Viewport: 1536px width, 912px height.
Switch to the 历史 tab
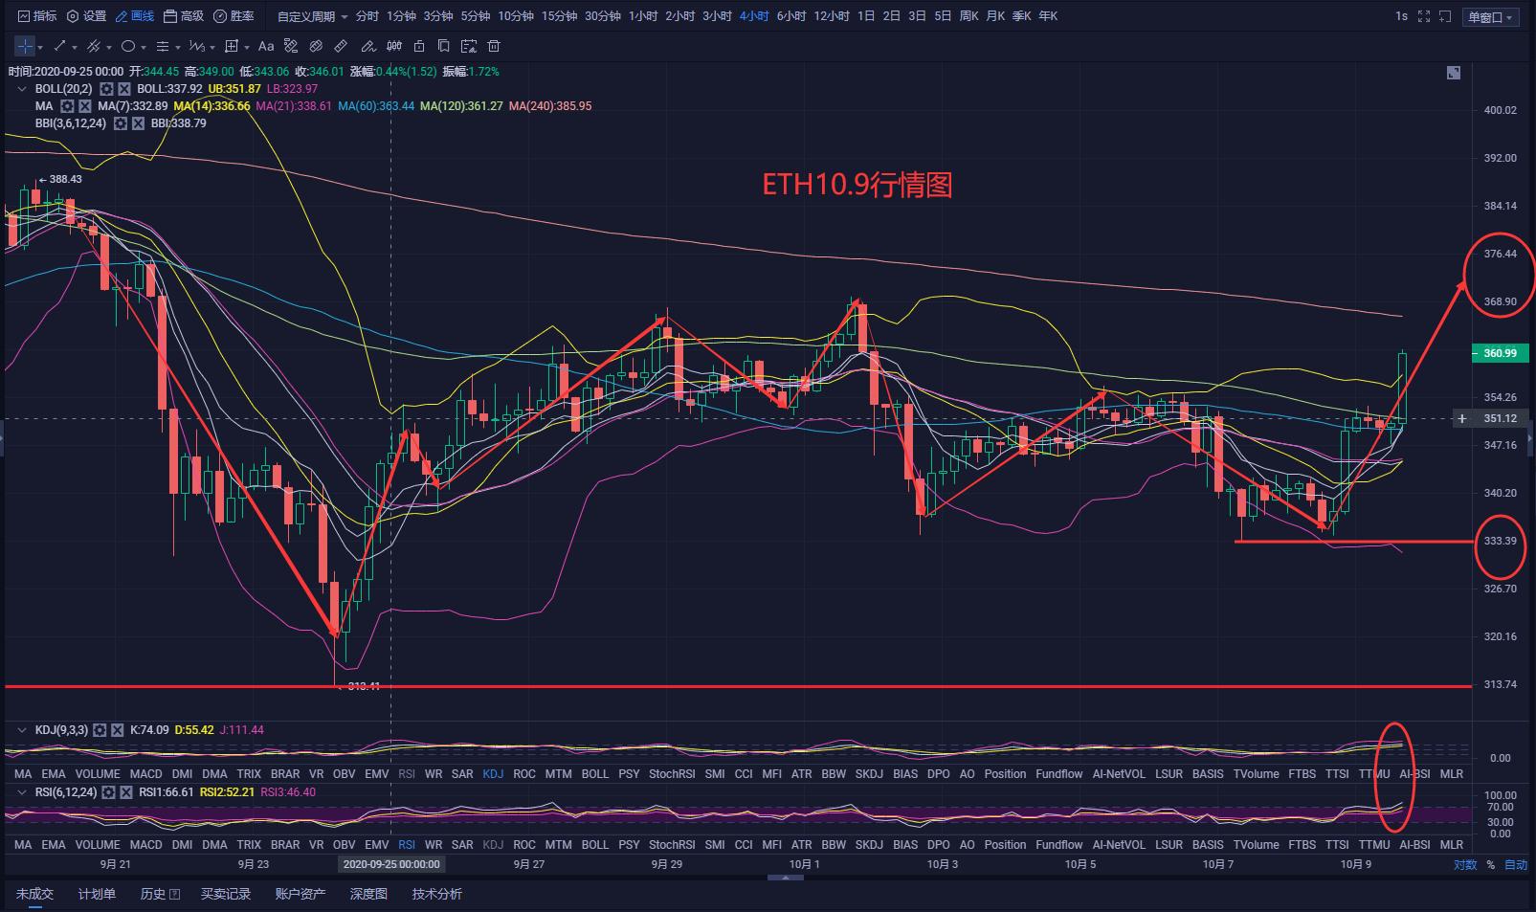(x=160, y=894)
